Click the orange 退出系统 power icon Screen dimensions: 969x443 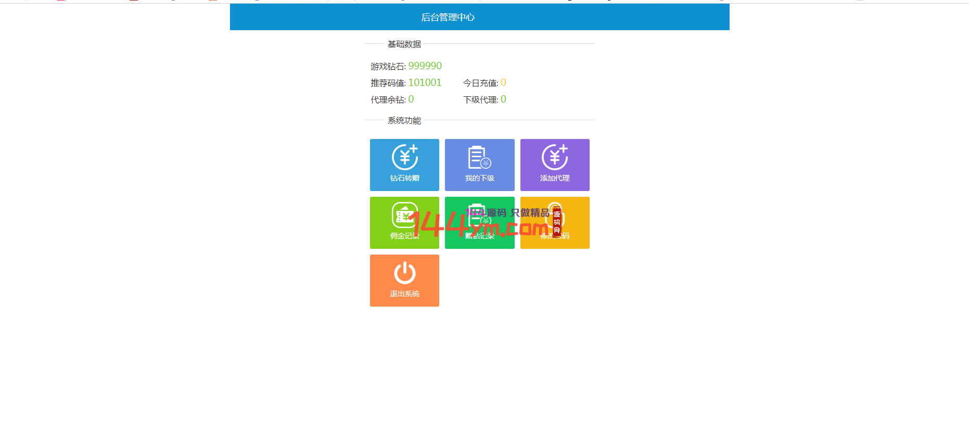404,273
